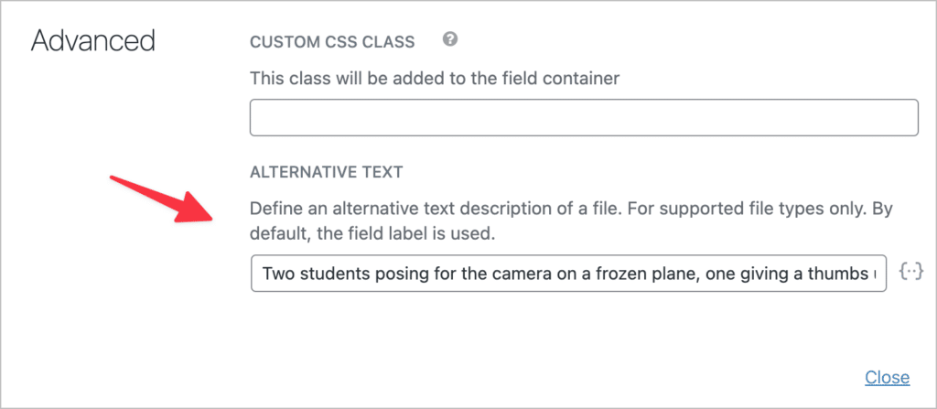Viewport: 937px width, 409px height.
Task: Open help tooltip for Custom CSS Class
Action: (450, 40)
